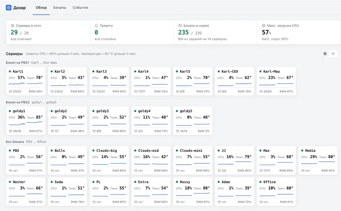Select the Adam server name
Viewport: 341px width, 211px height.
pos(225,182)
